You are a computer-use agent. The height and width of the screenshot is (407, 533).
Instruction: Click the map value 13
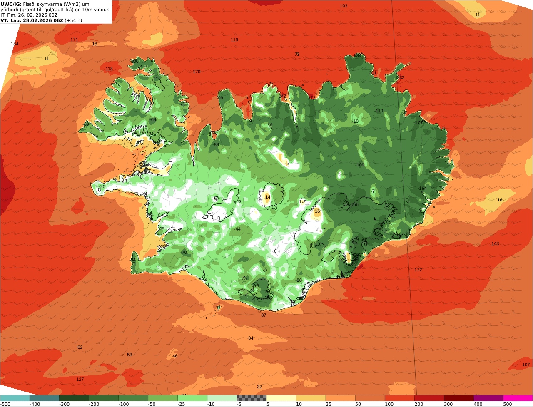pos(287,165)
